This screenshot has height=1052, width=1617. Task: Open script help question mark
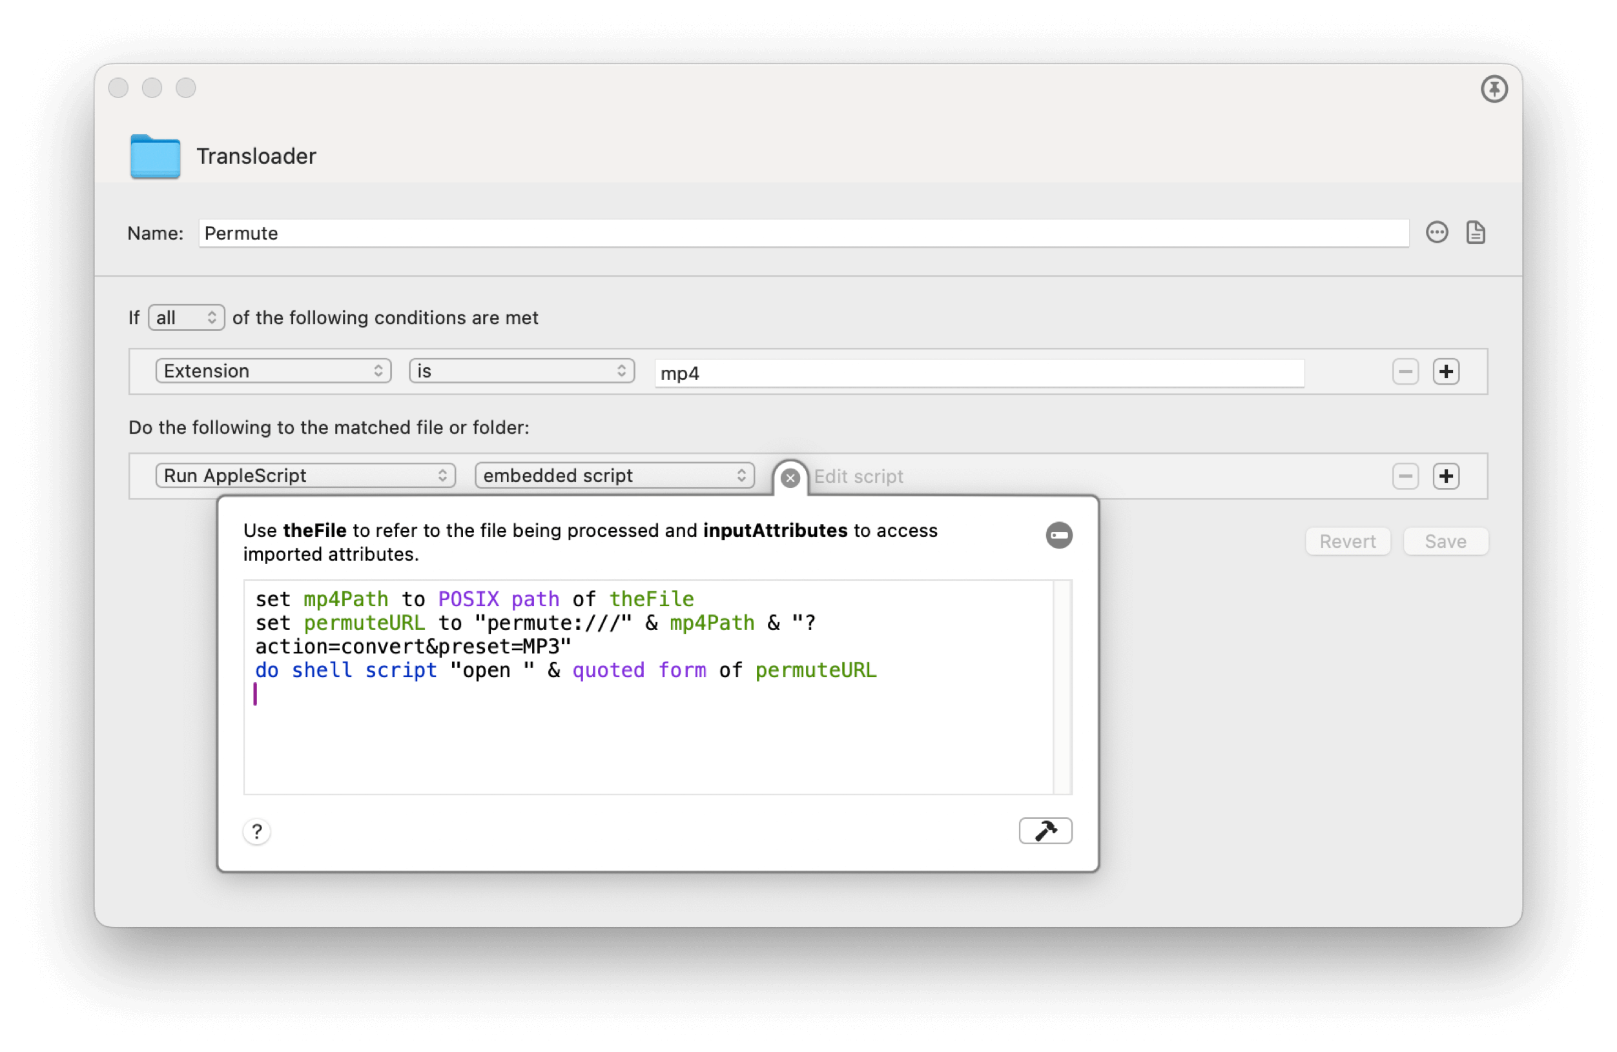257,831
